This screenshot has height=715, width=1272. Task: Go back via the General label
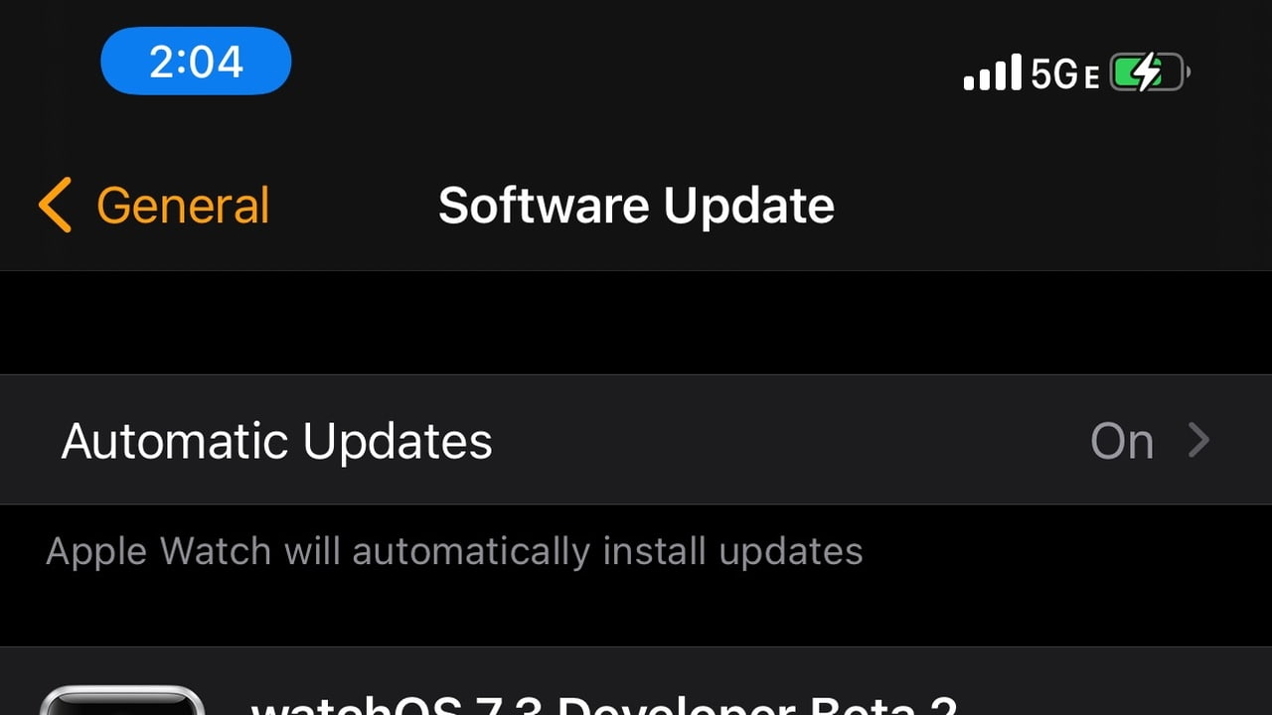(x=183, y=206)
